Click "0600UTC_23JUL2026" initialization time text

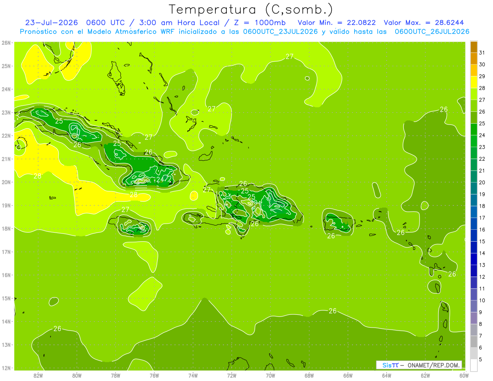[x=280, y=32]
